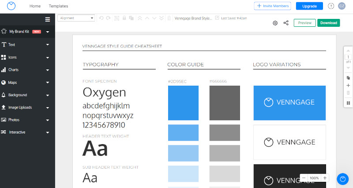Open the Charts bar-graph icon
353x188 pixels.
click(4, 70)
